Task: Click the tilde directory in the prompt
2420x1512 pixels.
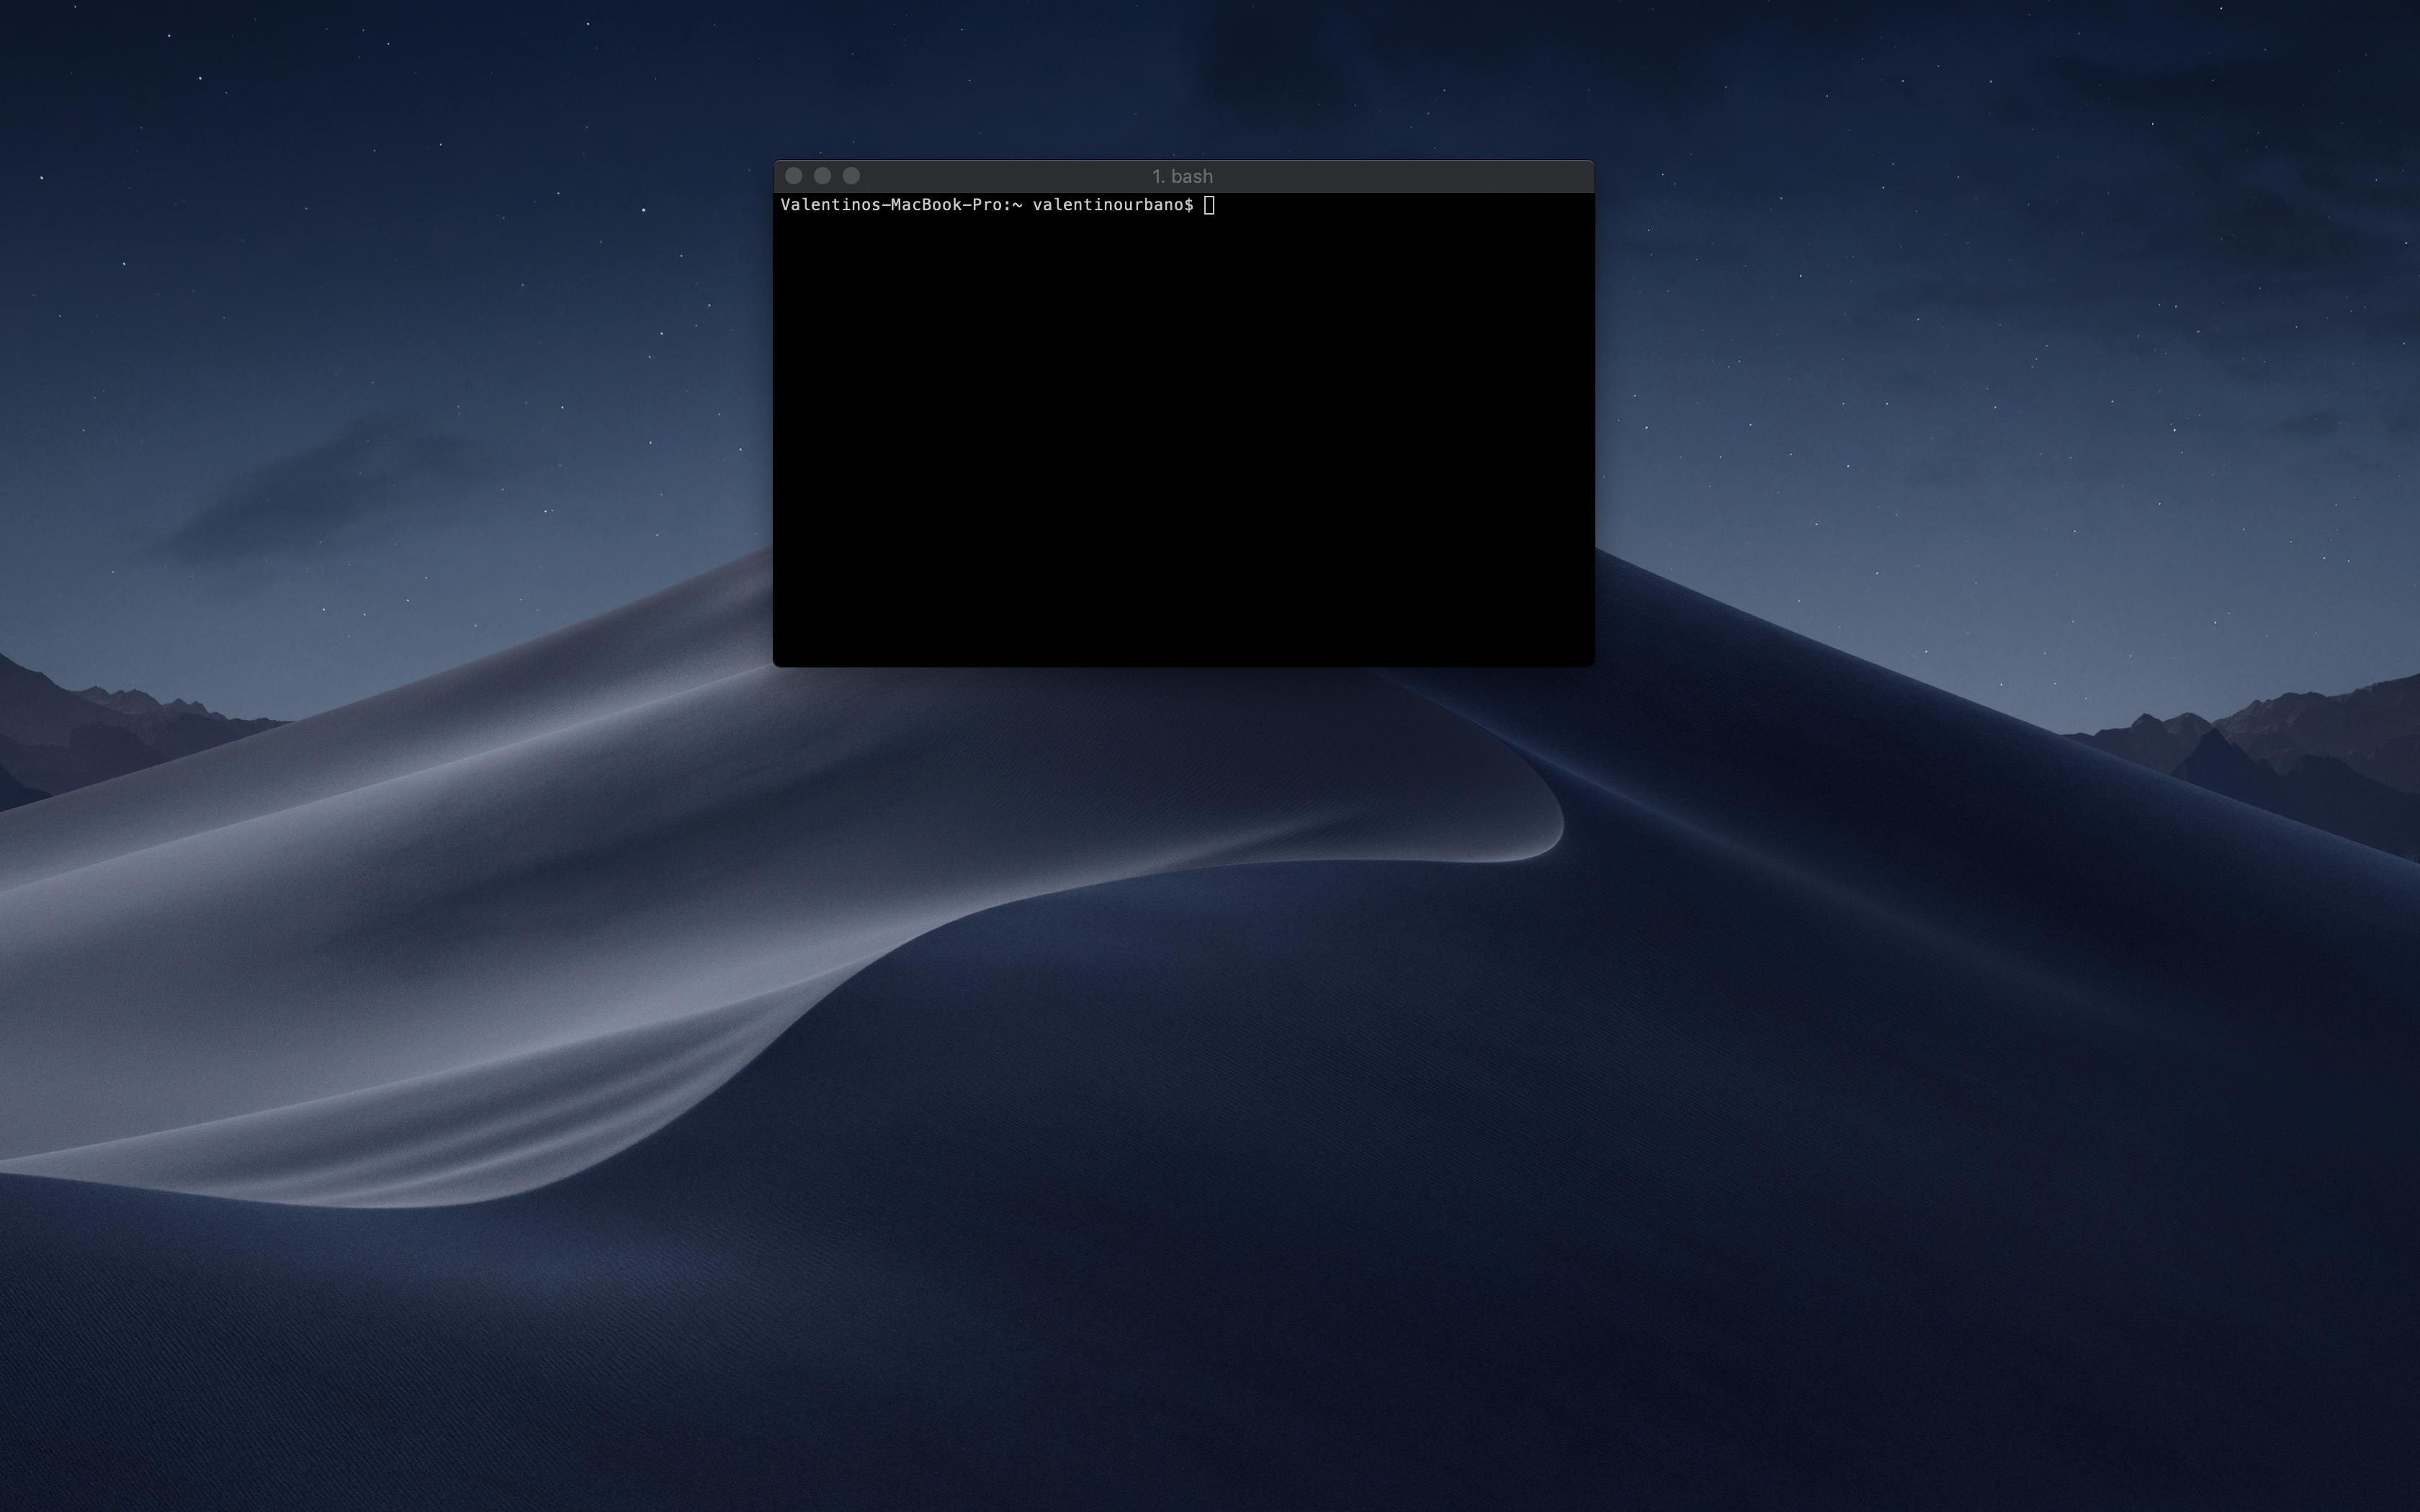Action: pos(1018,205)
